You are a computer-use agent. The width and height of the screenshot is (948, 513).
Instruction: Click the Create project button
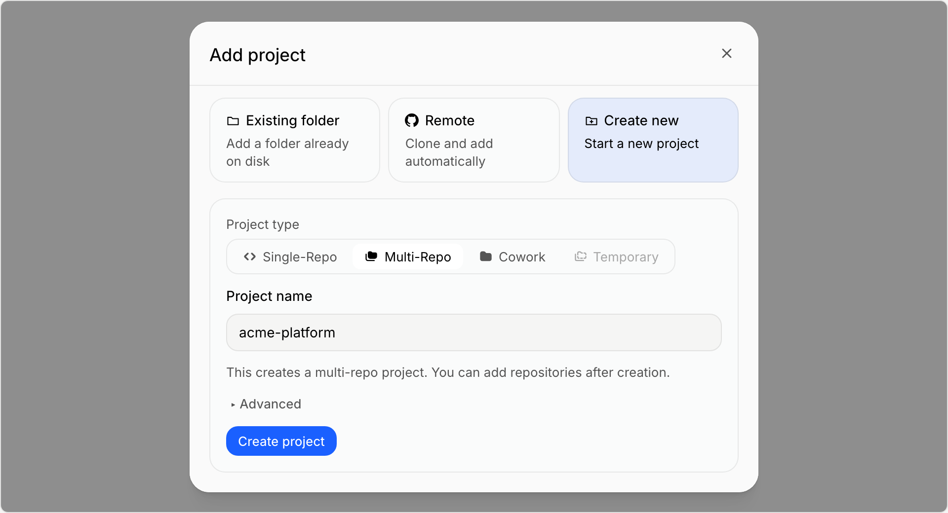[x=281, y=441]
